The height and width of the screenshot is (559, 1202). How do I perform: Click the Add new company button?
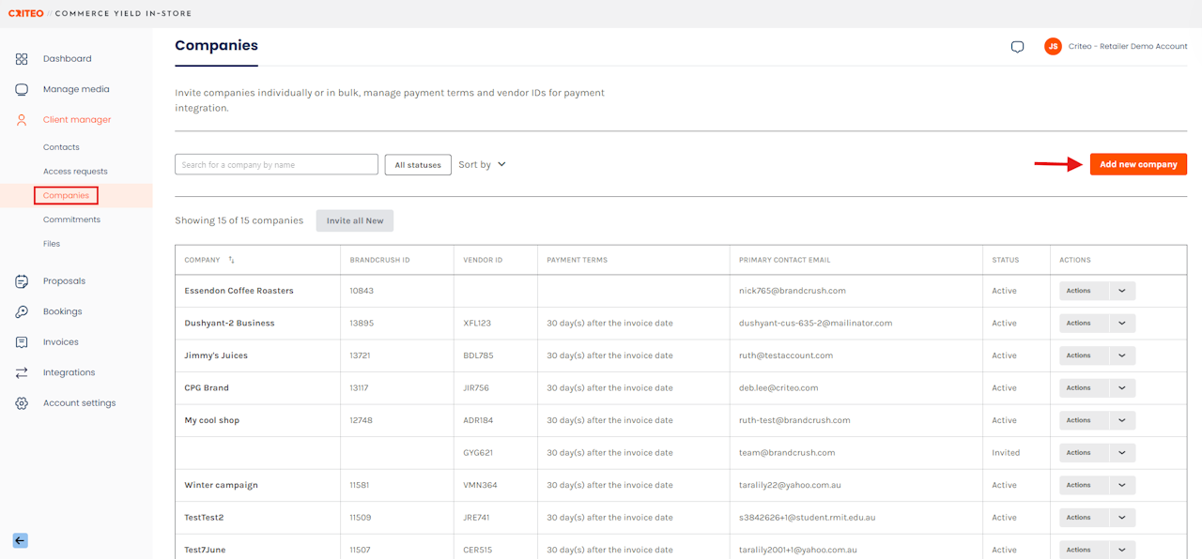pyautogui.click(x=1138, y=164)
